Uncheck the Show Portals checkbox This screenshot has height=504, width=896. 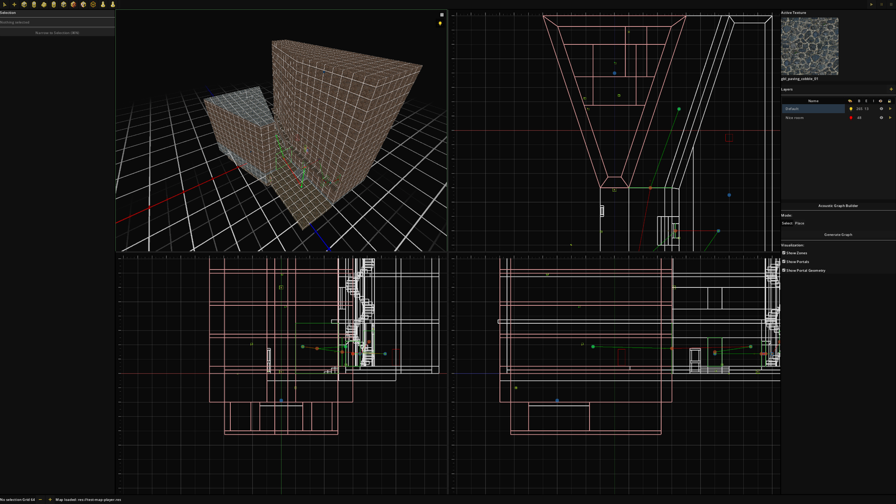pos(784,262)
